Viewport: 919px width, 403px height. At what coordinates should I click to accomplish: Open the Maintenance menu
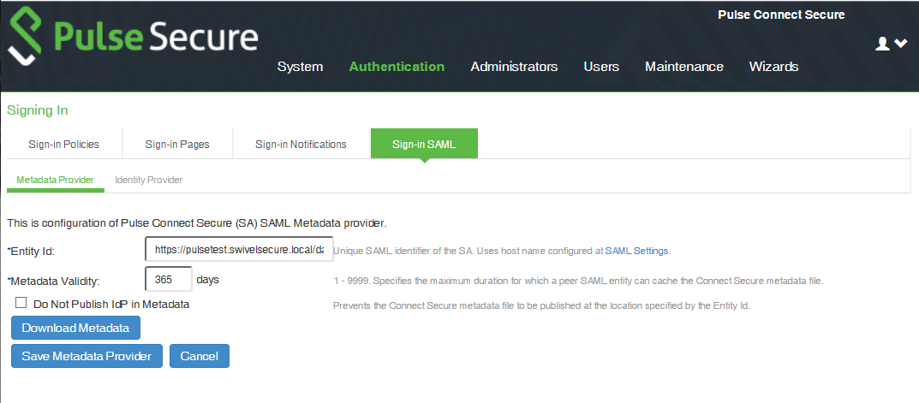coord(684,67)
